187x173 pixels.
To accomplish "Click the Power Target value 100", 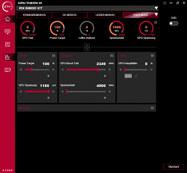I will [46, 64].
